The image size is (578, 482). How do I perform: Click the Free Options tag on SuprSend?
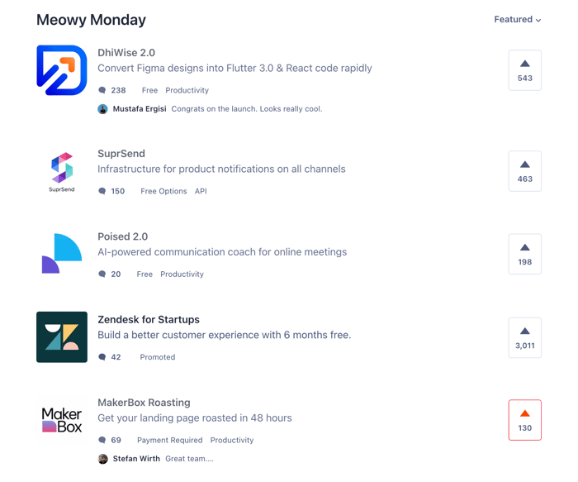pyautogui.click(x=163, y=191)
